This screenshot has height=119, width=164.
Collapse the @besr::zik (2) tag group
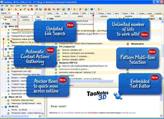[x=2, y=97]
